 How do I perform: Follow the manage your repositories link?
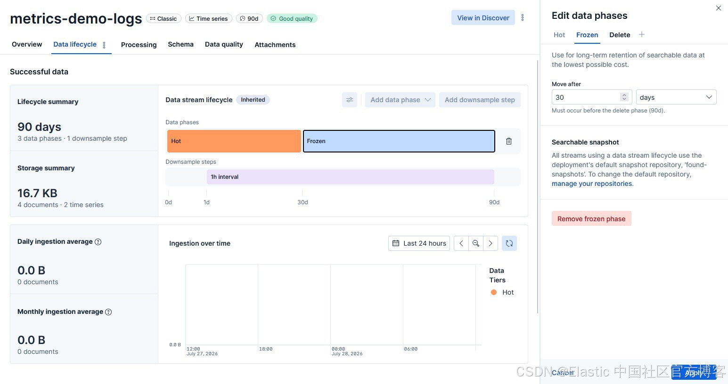pos(592,184)
